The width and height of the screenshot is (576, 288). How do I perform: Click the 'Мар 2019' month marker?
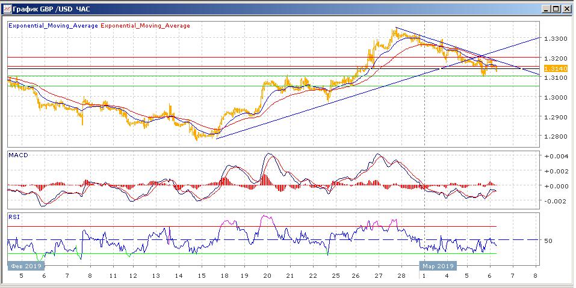[438, 266]
